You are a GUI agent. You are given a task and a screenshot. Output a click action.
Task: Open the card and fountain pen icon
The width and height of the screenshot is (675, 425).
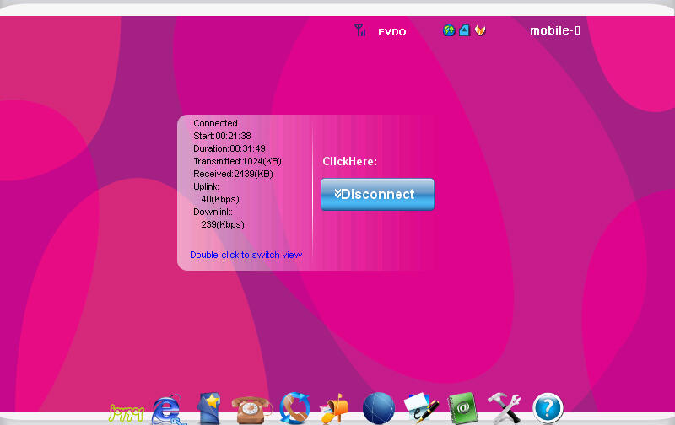click(421, 408)
